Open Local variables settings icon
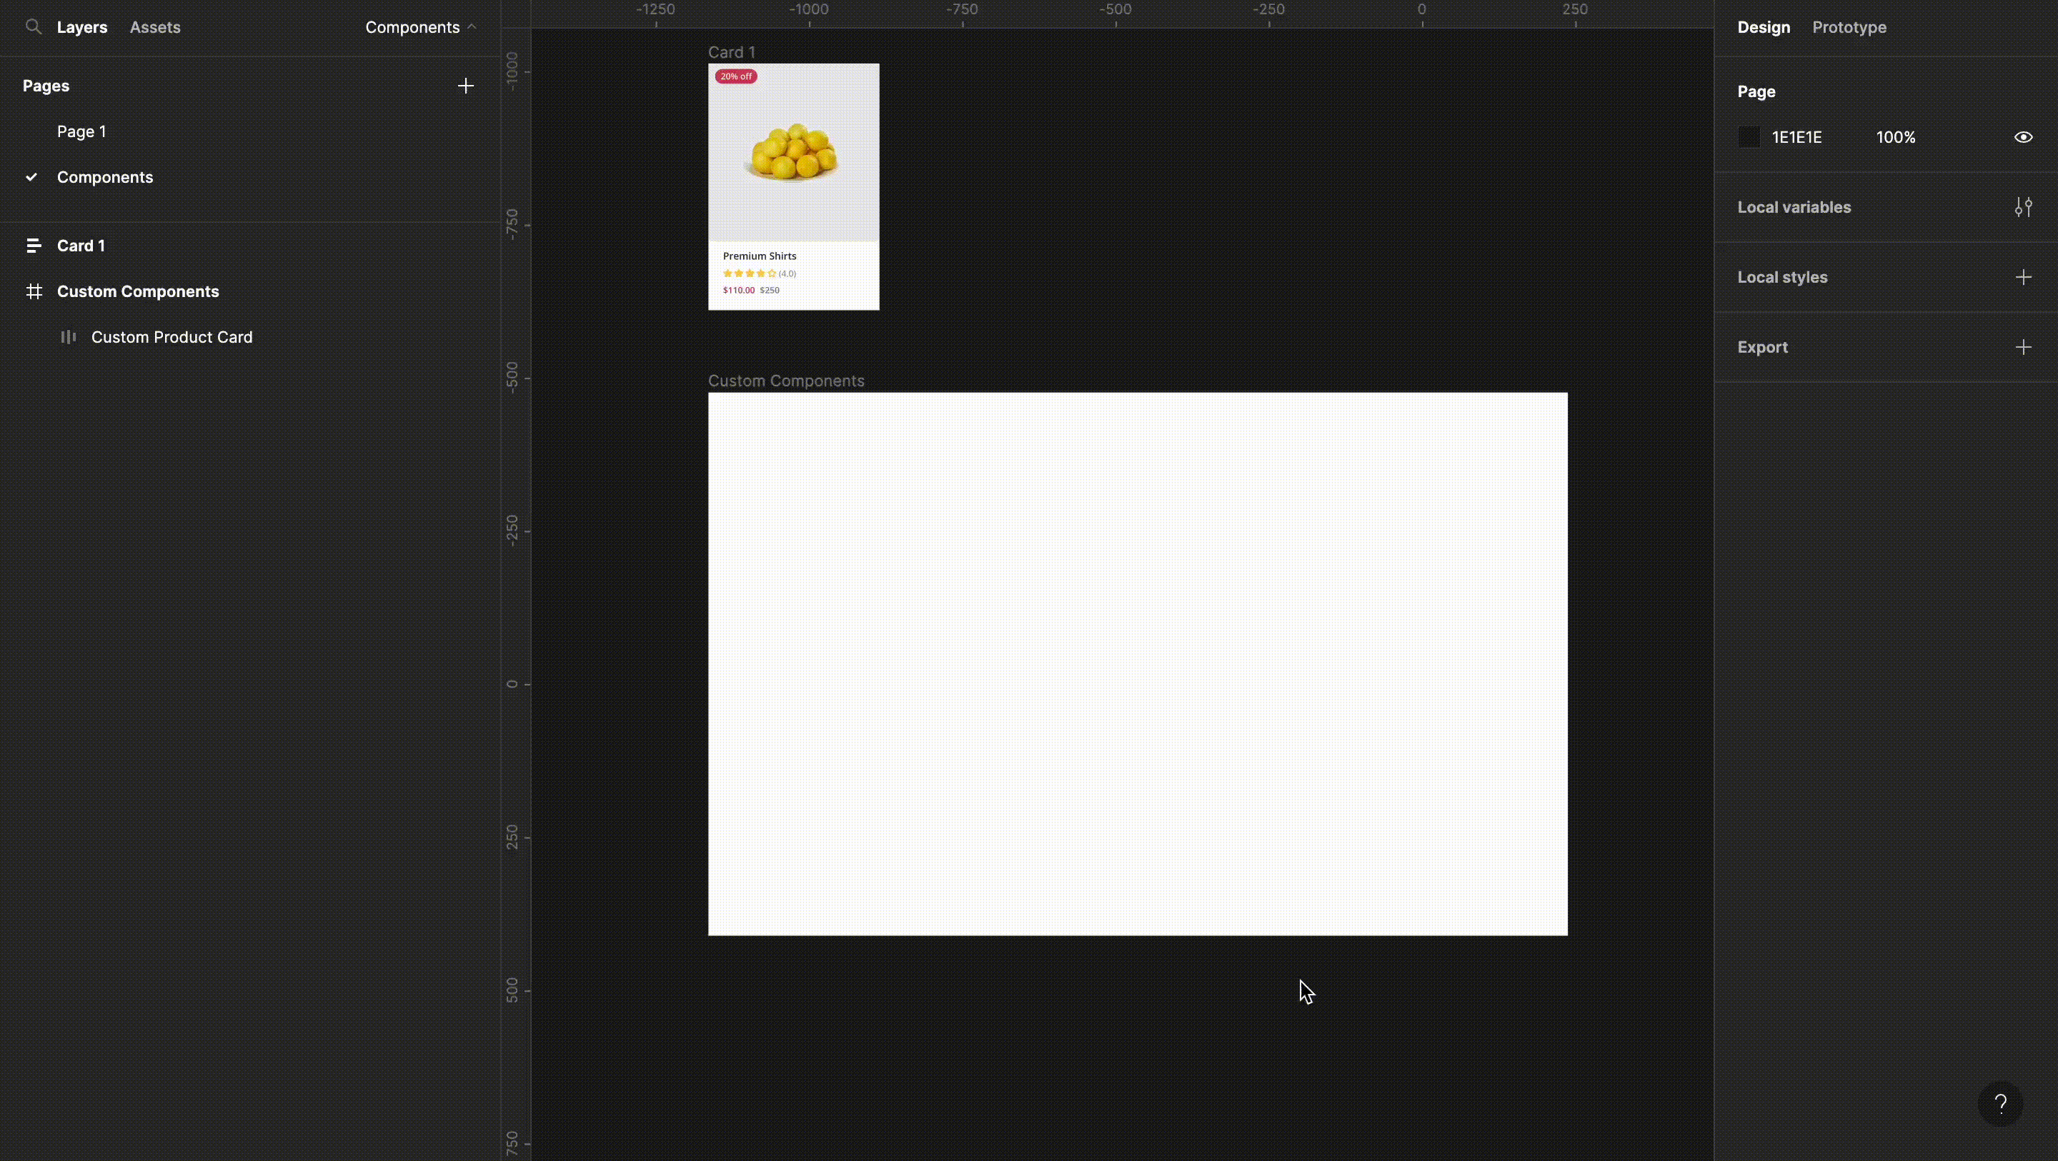2058x1161 pixels. (x=2023, y=208)
